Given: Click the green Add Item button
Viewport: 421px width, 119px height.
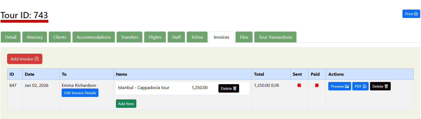Looking at the screenshot, I should pos(126,104).
